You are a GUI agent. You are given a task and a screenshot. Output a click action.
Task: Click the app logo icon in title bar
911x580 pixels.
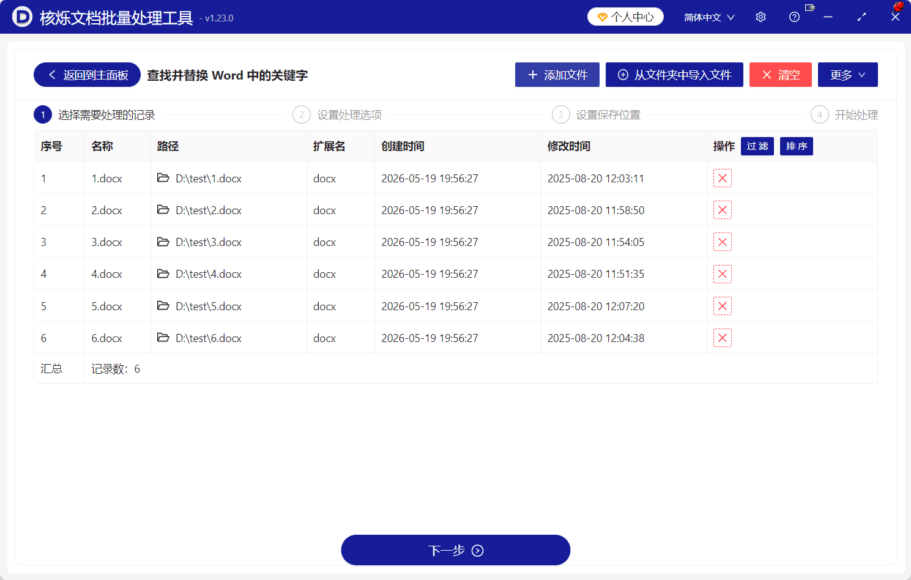22,17
